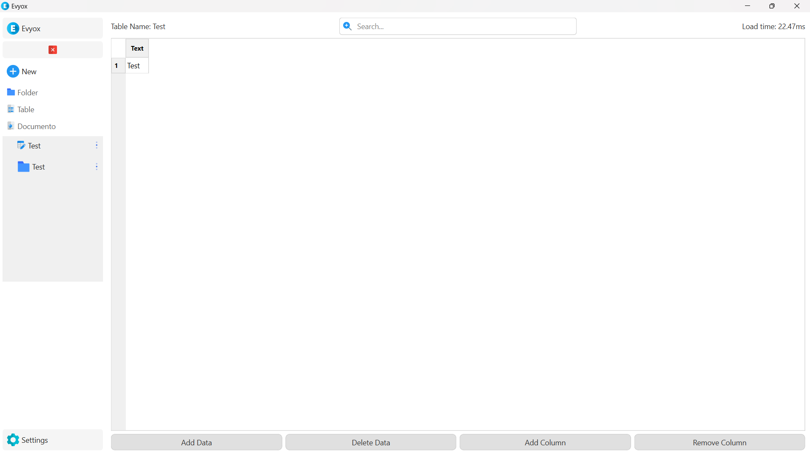The image size is (810, 455).
Task: Open three-dot menu for Test table
Action: pyautogui.click(x=97, y=145)
